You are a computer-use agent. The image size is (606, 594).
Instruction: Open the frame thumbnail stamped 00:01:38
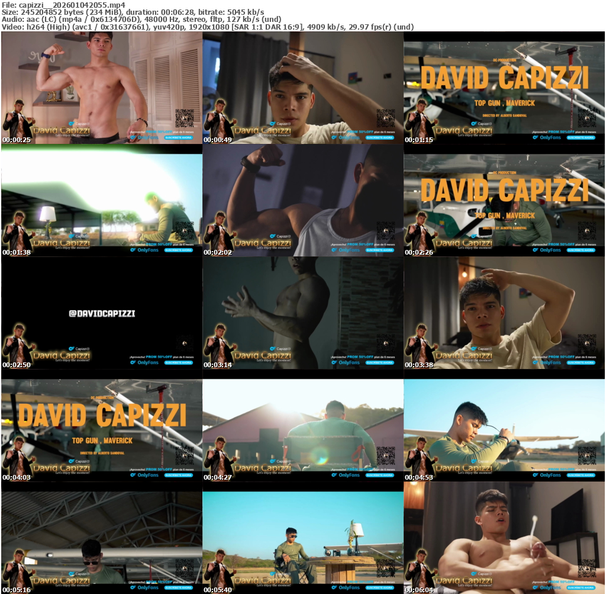coord(102,200)
